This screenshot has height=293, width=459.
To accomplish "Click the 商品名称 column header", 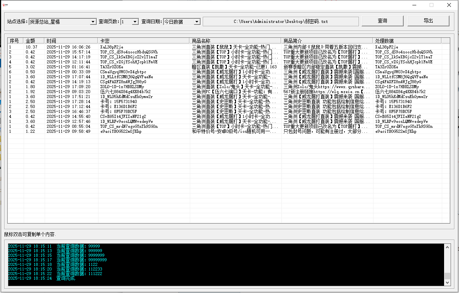I will [235, 41].
